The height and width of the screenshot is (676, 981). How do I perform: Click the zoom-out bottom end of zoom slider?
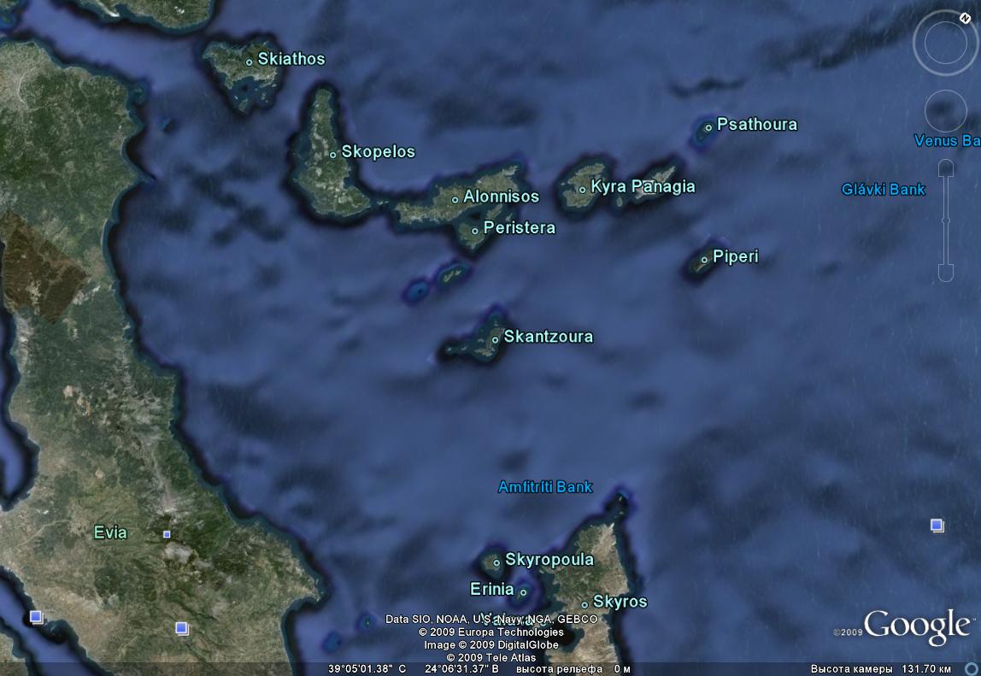945,273
